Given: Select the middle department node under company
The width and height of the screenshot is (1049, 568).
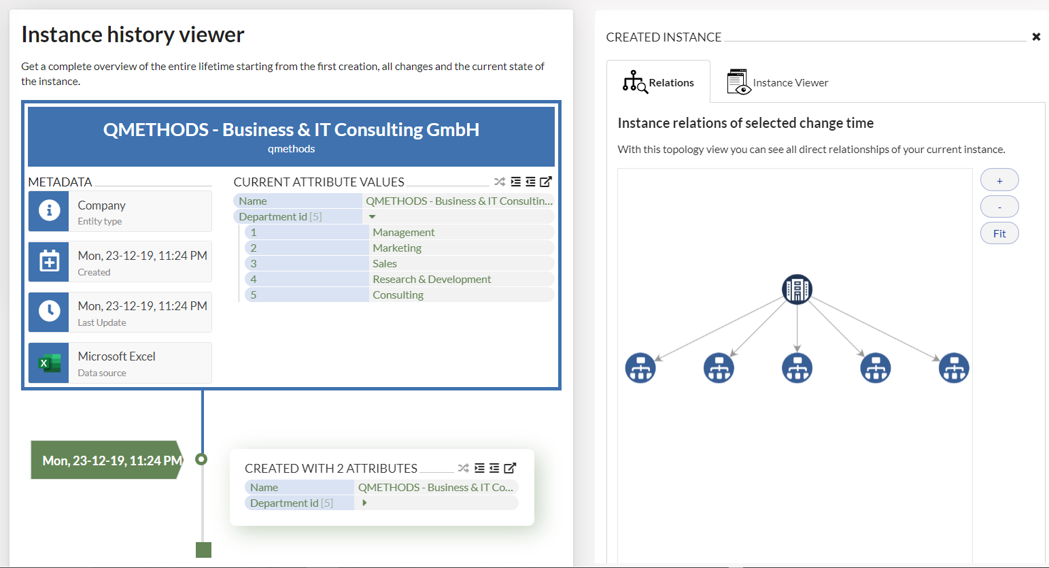Looking at the screenshot, I should pyautogui.click(x=797, y=368).
